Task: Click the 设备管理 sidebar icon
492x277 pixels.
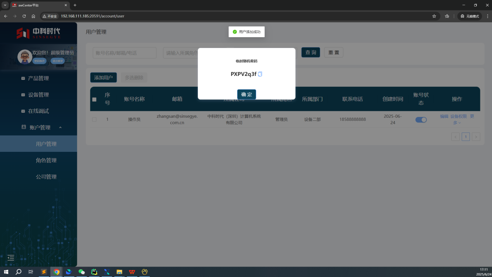Action: pos(23,95)
